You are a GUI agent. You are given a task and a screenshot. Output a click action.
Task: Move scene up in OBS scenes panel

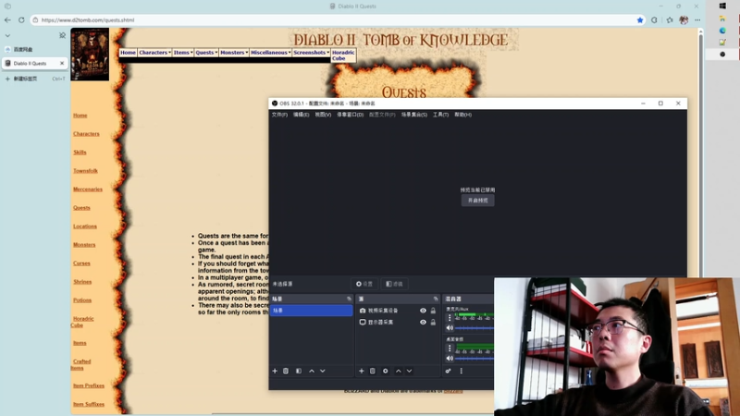point(312,371)
